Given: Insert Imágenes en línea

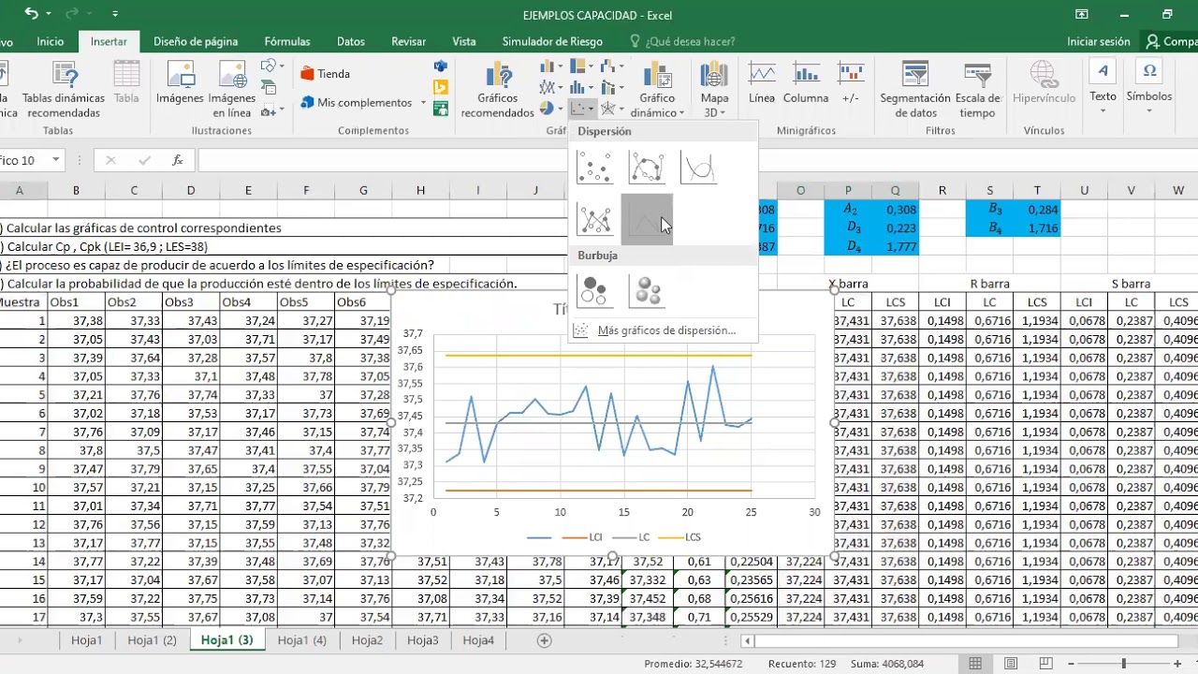Looking at the screenshot, I should (x=232, y=89).
